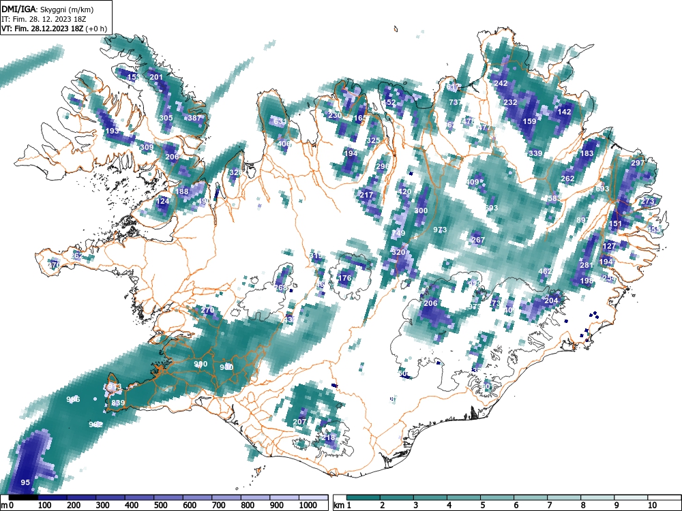The image size is (682, 511).
Task: Select legend segment between 500 and 600 m
Action: click(x=168, y=497)
